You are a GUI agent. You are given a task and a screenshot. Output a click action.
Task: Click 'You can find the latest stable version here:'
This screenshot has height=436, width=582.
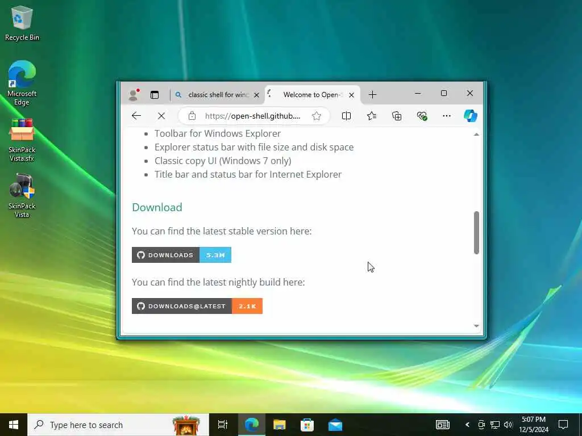(x=222, y=232)
